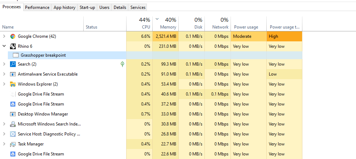The height and width of the screenshot is (159, 356).
Task: Sort by the Power usage column header
Action: [x=249, y=24]
